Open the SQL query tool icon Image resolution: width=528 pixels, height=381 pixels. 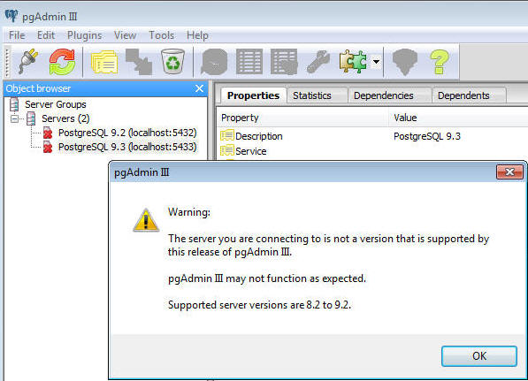click(214, 62)
